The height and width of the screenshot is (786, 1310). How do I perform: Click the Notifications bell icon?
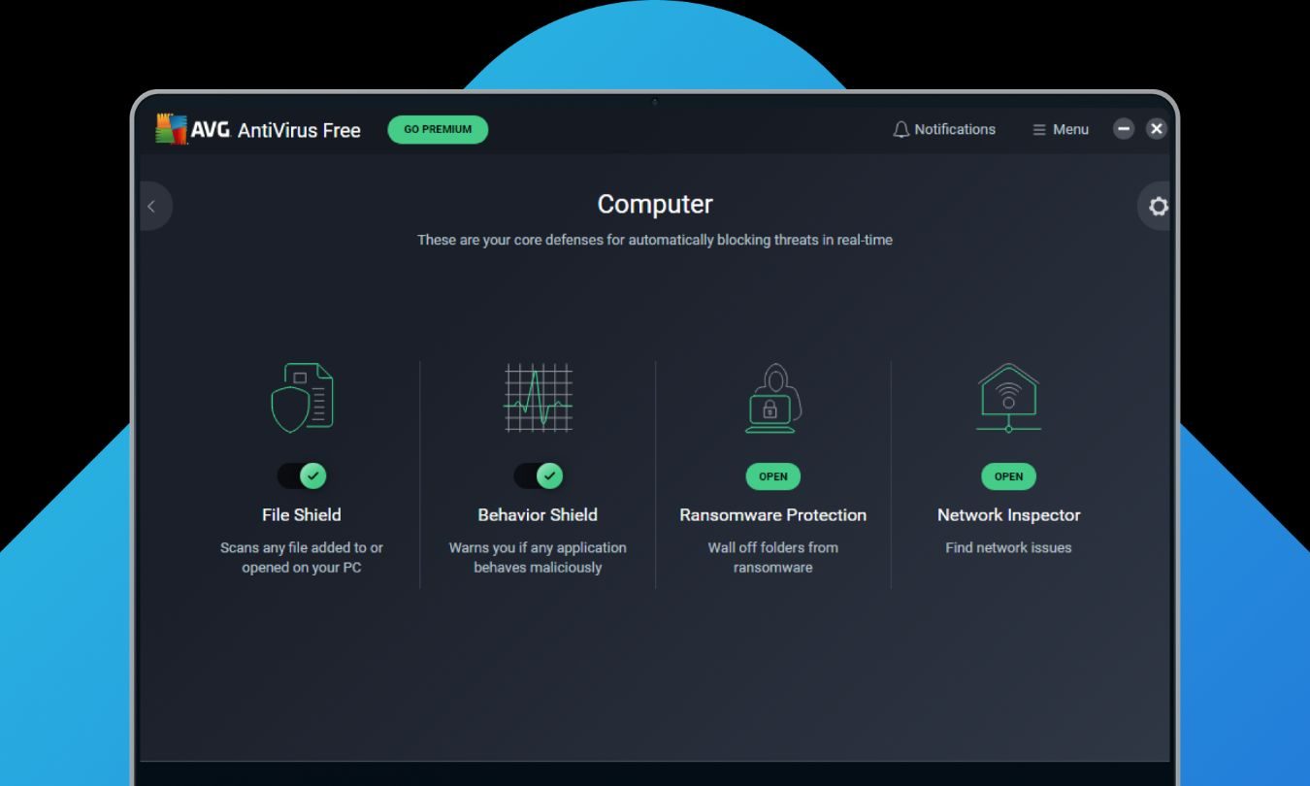(901, 129)
